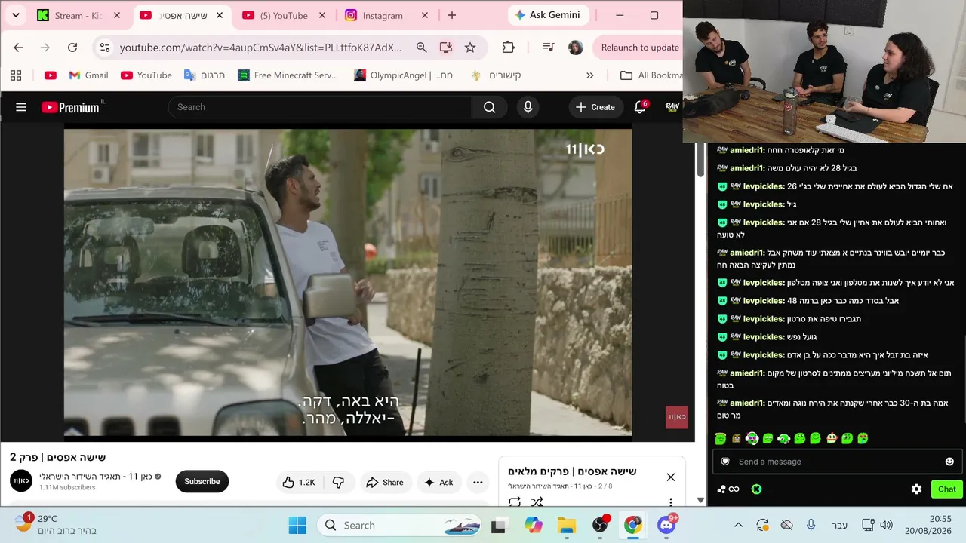The image size is (966, 543).
Task: Bookmark this page with the star
Action: [470, 48]
